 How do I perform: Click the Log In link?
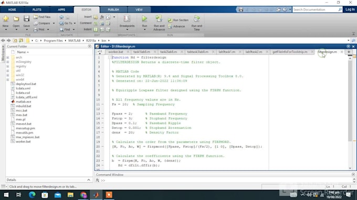click(x=350, y=9)
